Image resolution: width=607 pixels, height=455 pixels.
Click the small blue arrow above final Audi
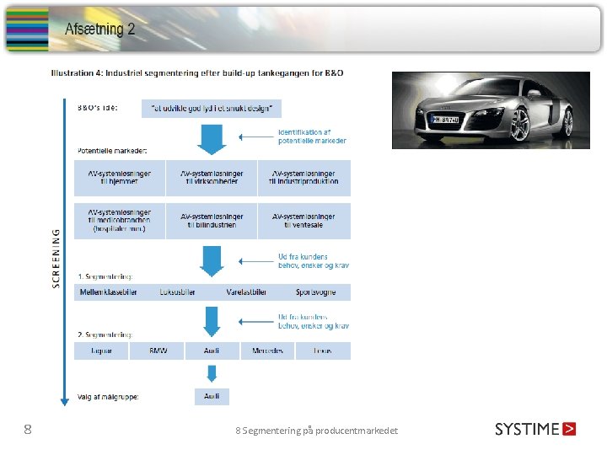[x=212, y=374]
